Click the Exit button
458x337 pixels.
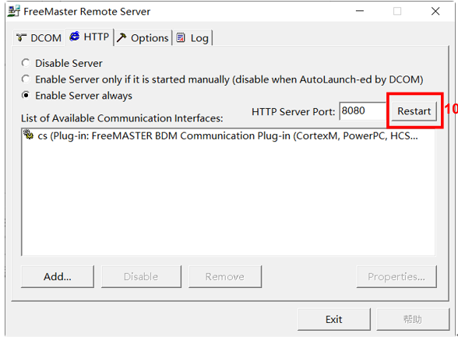[x=334, y=319]
